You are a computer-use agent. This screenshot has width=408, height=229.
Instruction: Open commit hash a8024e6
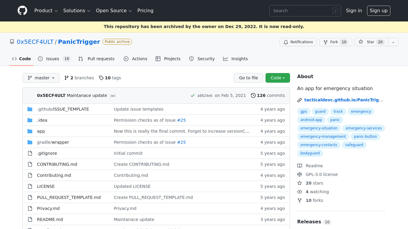click(x=205, y=96)
